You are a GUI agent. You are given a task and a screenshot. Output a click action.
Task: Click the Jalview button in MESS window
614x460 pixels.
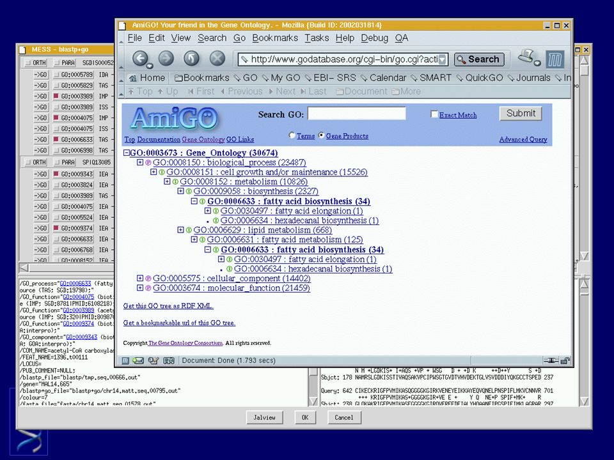tap(264, 417)
